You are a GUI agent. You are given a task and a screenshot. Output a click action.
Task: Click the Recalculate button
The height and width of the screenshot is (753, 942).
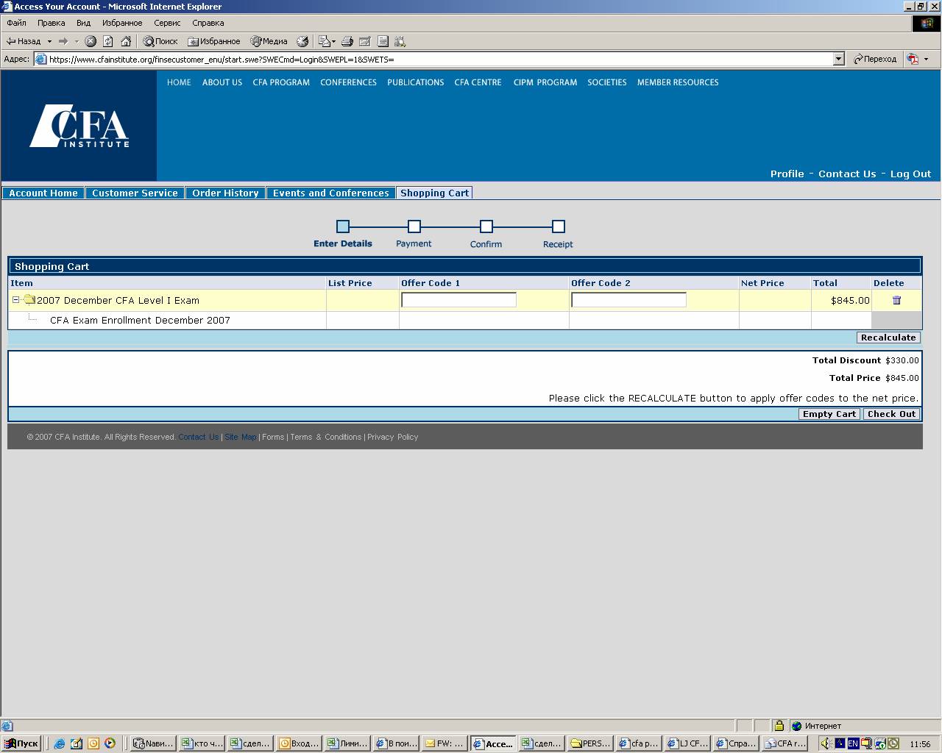click(888, 338)
